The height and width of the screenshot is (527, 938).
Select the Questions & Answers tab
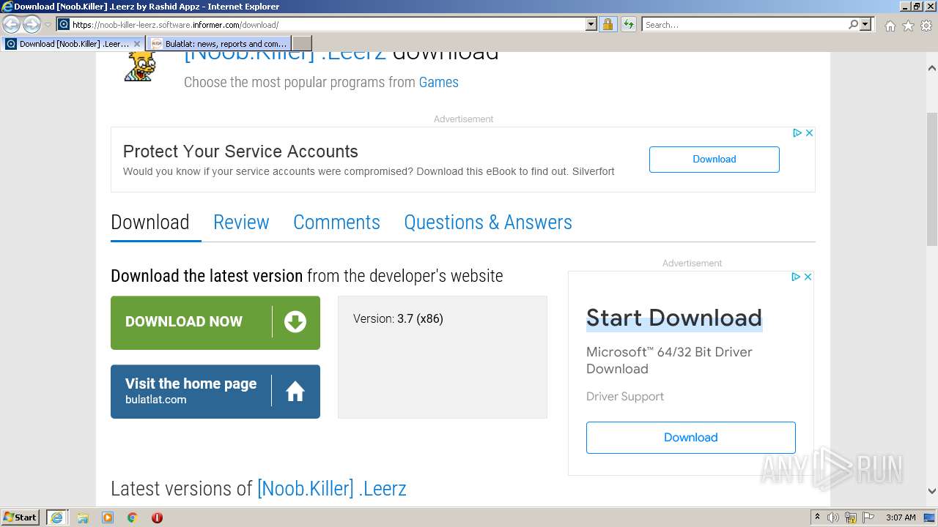pyautogui.click(x=488, y=222)
